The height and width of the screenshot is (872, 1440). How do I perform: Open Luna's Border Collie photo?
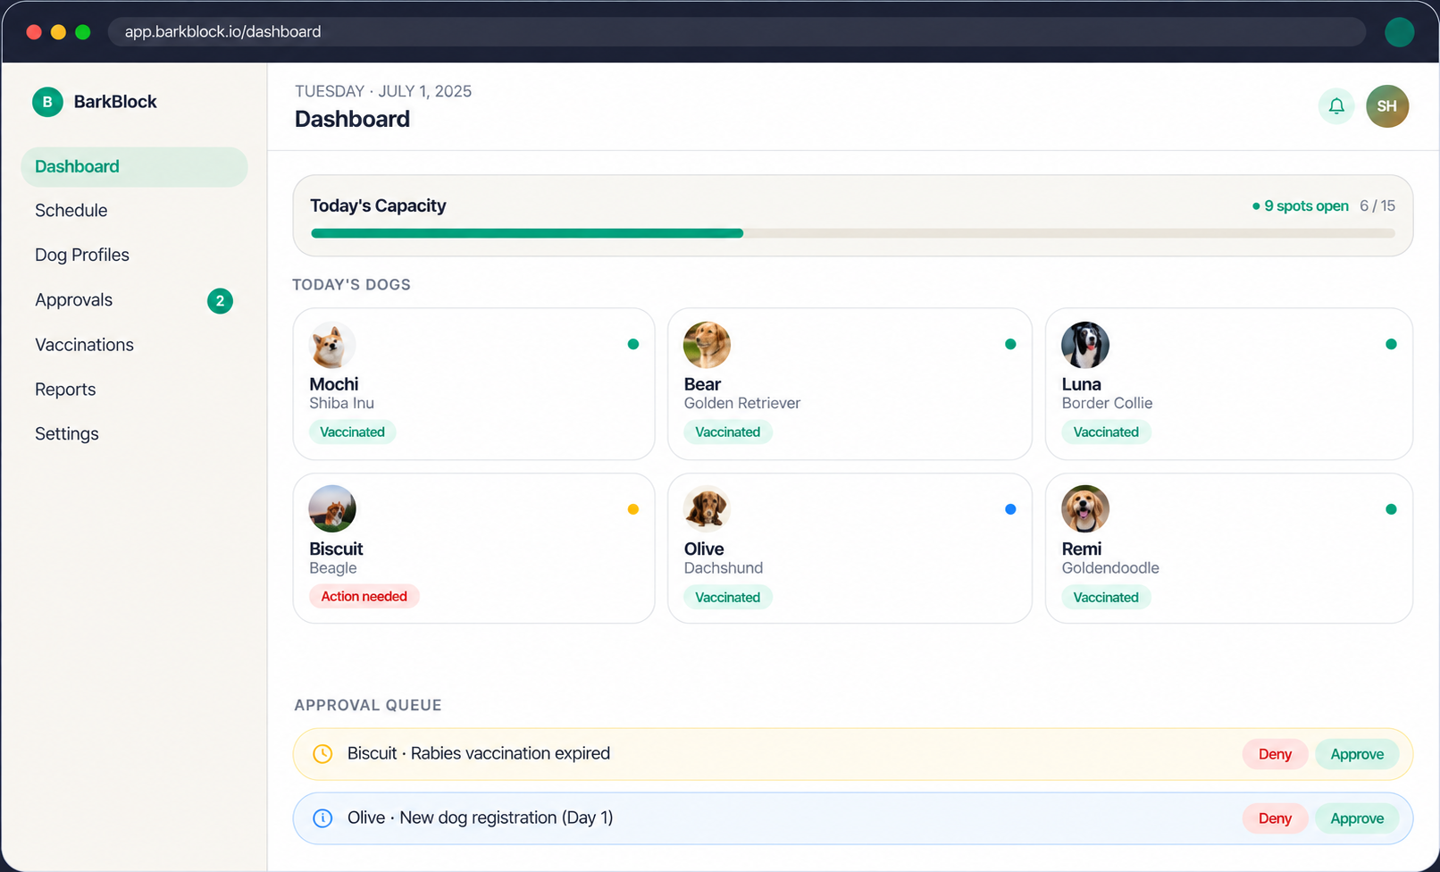(1085, 345)
